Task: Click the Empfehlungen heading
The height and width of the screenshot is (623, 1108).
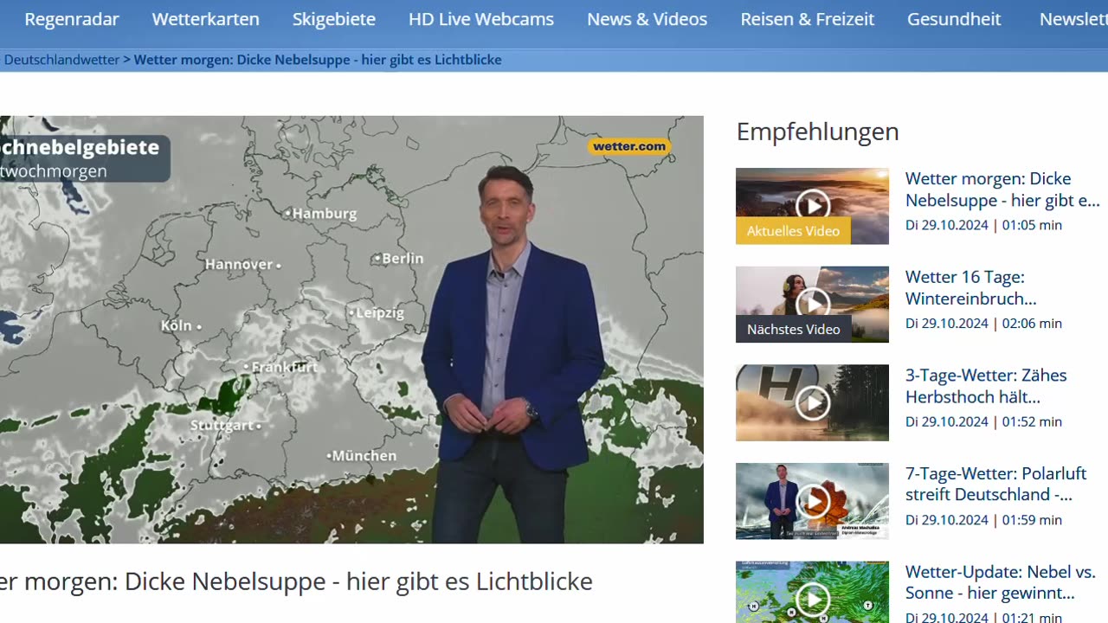Action: click(818, 132)
